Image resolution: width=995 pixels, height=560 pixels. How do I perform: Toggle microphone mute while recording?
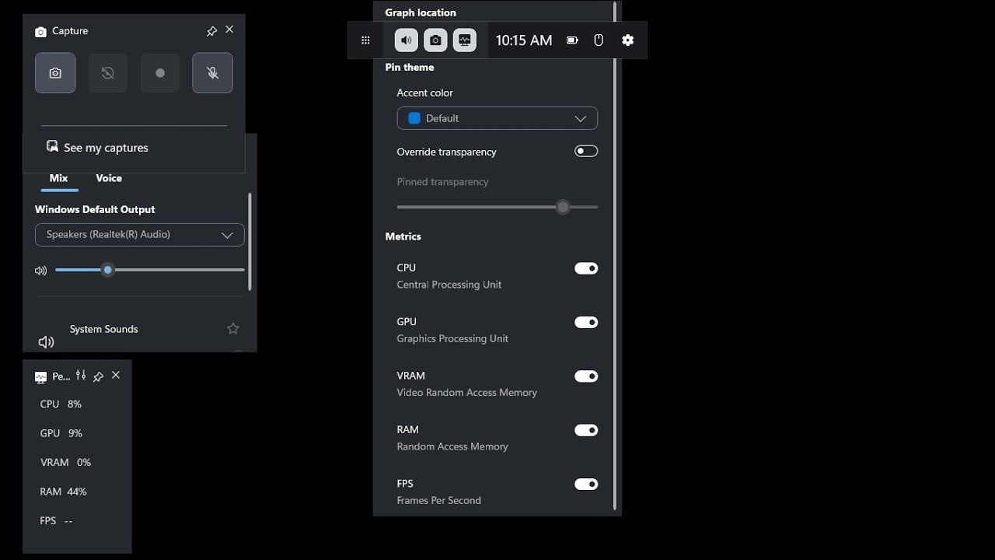(x=213, y=73)
